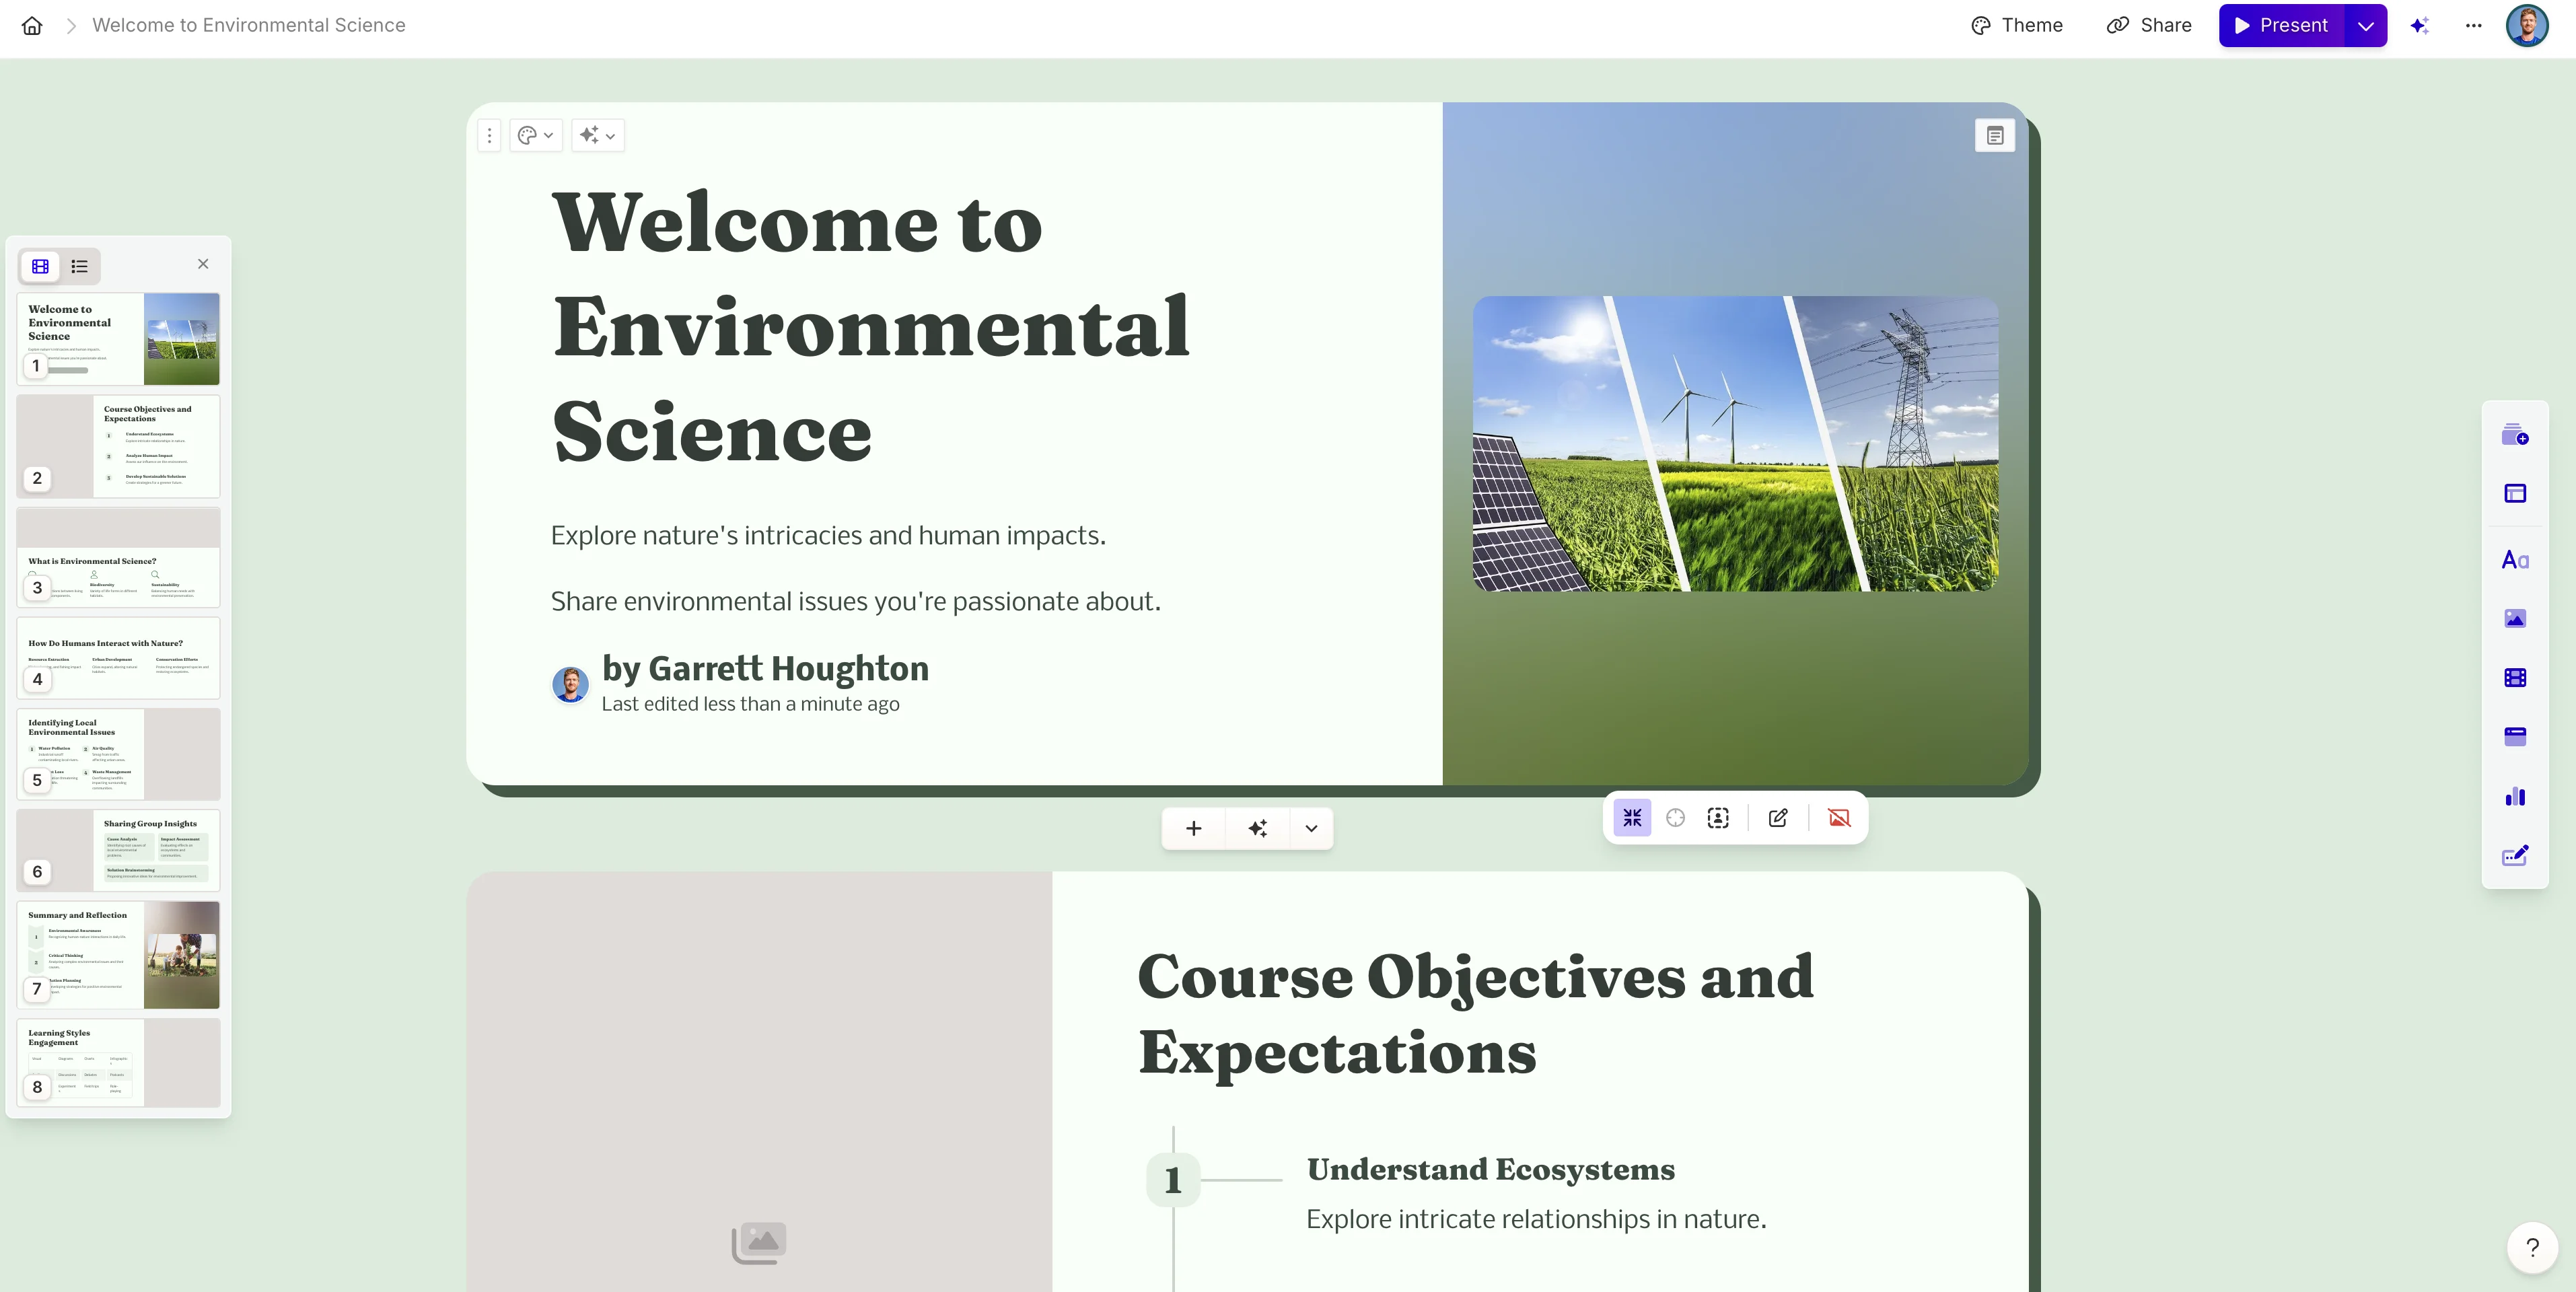The image size is (2576, 1292).
Task: Click the Share button
Action: point(2149,25)
